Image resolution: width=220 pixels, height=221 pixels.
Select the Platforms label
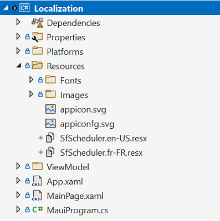click(x=65, y=52)
